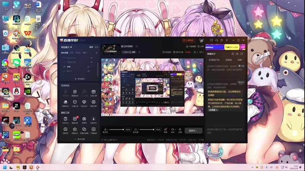Image resolution: width=305 pixels, height=171 pixels.
Task: Open the KOOK desktop icon
Action: tap(16, 135)
